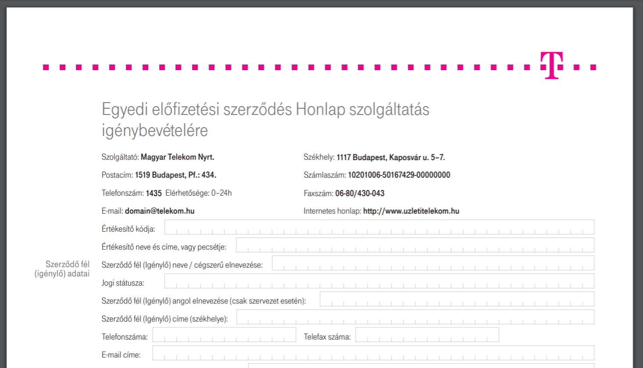Click the text 1117 Budapest, Kaposvár u. 5–7.
The image size is (643, 368).
[x=391, y=157]
